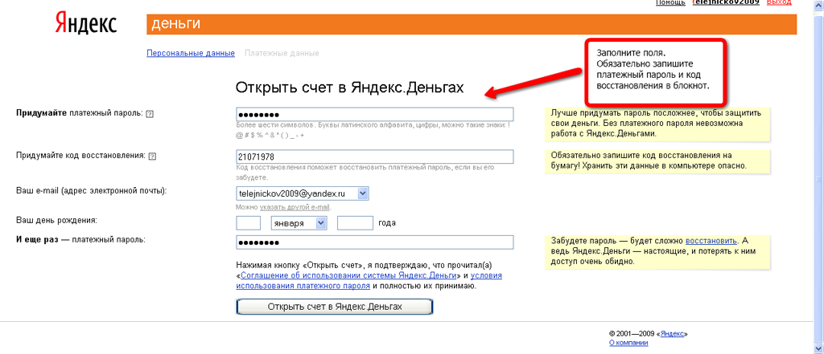The image size is (824, 354).
Task: Switch to Платежные данные tab
Action: 282,53
